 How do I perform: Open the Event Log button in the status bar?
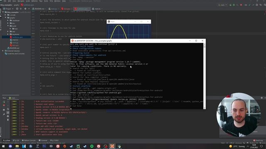(258, 140)
